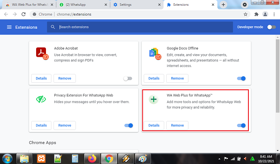Toggle Developer mode switch
The width and height of the screenshot is (280, 164).
tap(271, 27)
